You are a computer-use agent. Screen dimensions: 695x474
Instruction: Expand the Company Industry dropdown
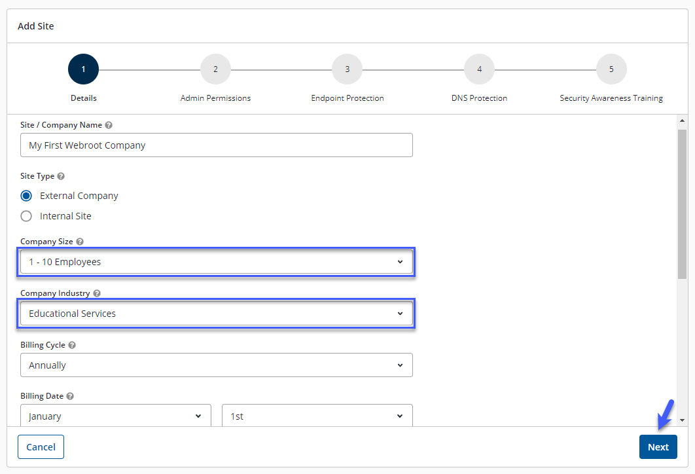(x=217, y=314)
